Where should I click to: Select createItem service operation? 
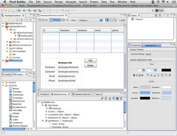tap(64, 115)
